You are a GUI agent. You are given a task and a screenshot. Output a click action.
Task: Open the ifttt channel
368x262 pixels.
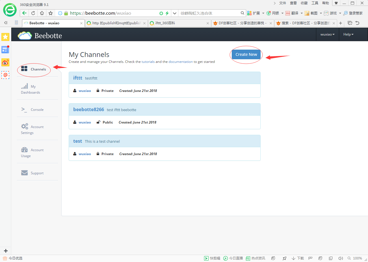point(78,78)
